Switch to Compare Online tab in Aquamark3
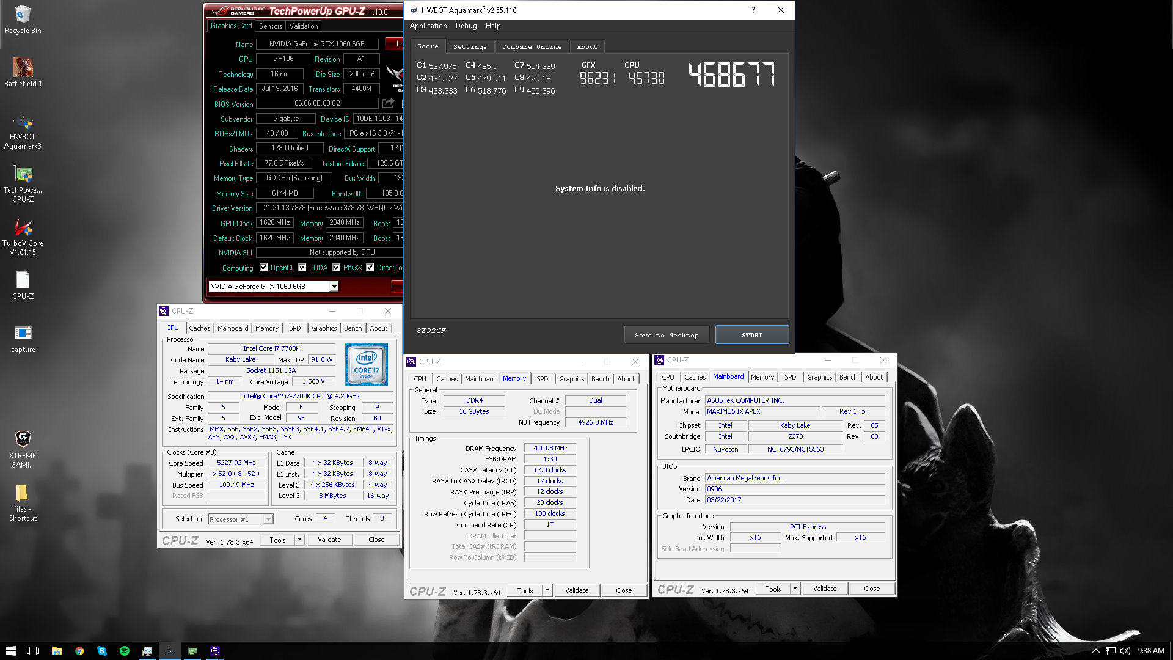 pyautogui.click(x=532, y=46)
